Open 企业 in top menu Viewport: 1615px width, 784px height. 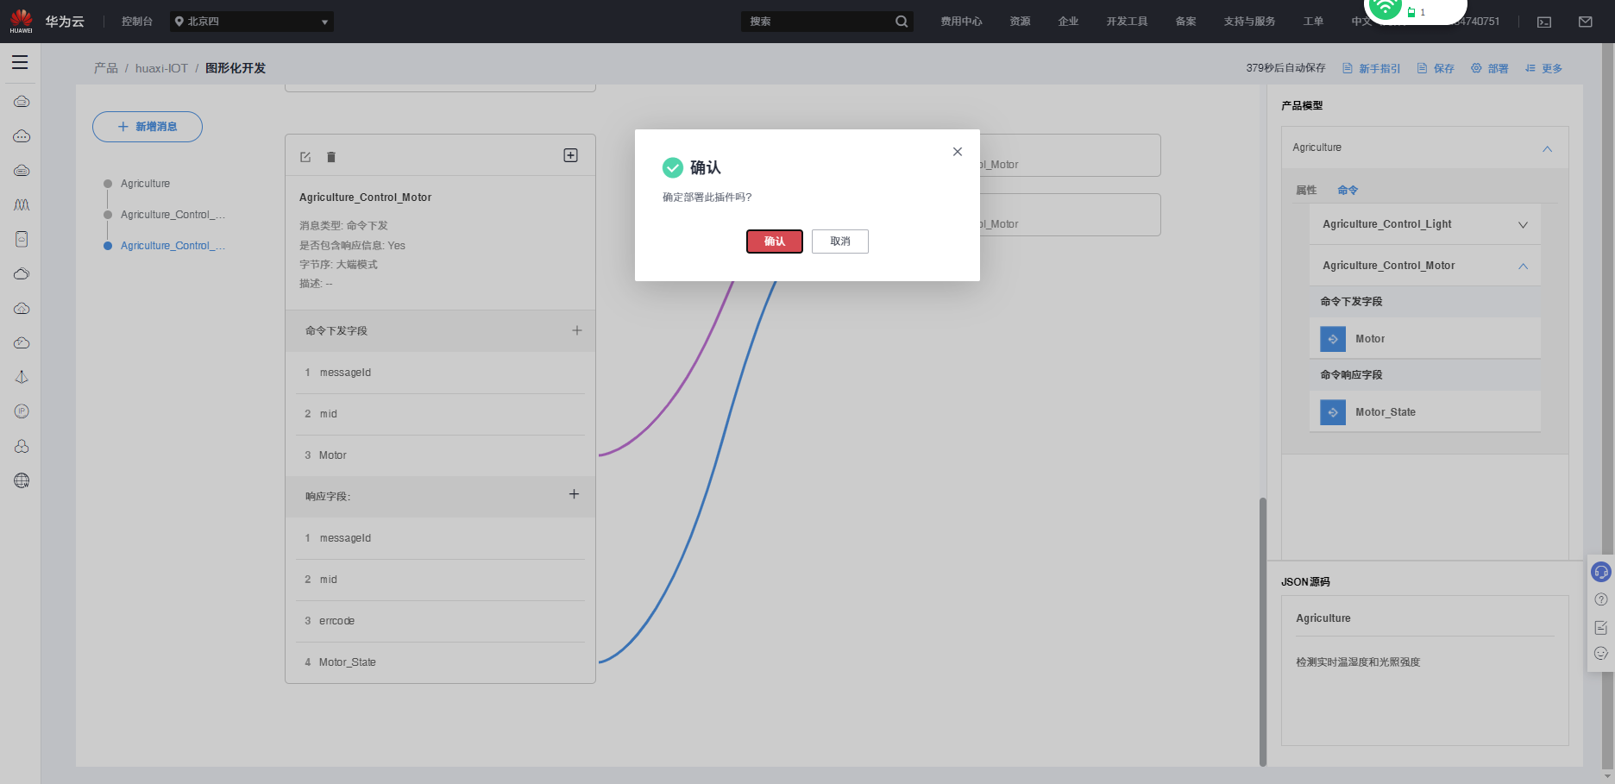click(x=1068, y=22)
